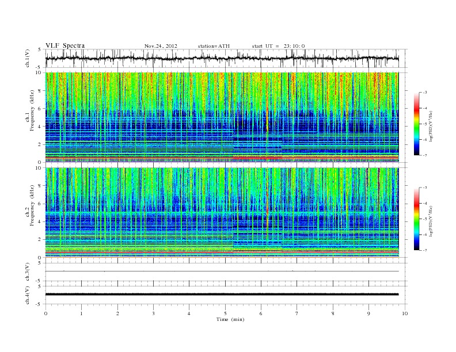Click time axis tick label "3"
The width and height of the screenshot is (456, 352).
[153, 313]
